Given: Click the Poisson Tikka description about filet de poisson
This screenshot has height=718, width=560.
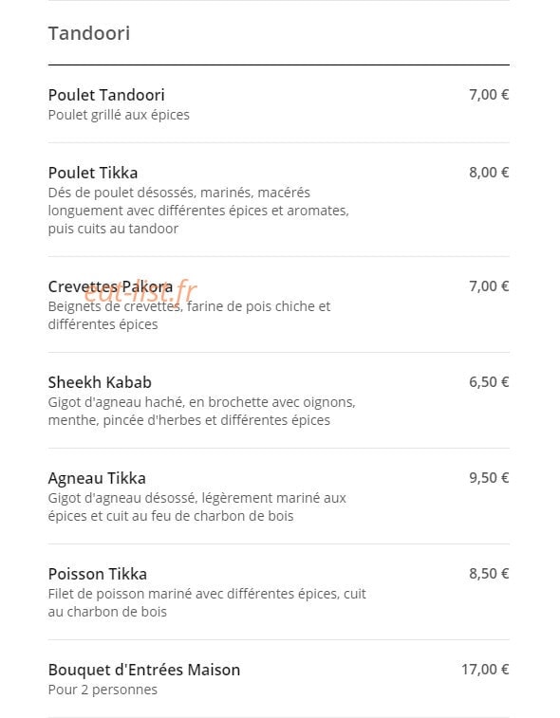Looking at the screenshot, I should [207, 602].
